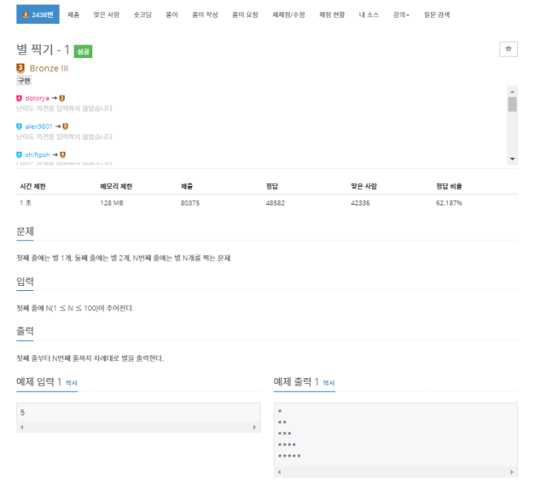
Task: Click right arrow of example output scrollbar
Action: click(512, 472)
